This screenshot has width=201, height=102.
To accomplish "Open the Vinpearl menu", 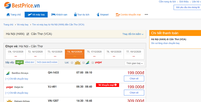I will pos(103,15).
